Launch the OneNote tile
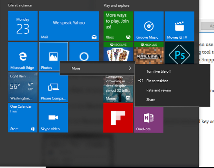The height and width of the screenshot is (168, 214). [149, 120]
